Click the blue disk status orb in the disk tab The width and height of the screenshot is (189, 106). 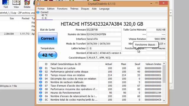(x=38, y=12)
